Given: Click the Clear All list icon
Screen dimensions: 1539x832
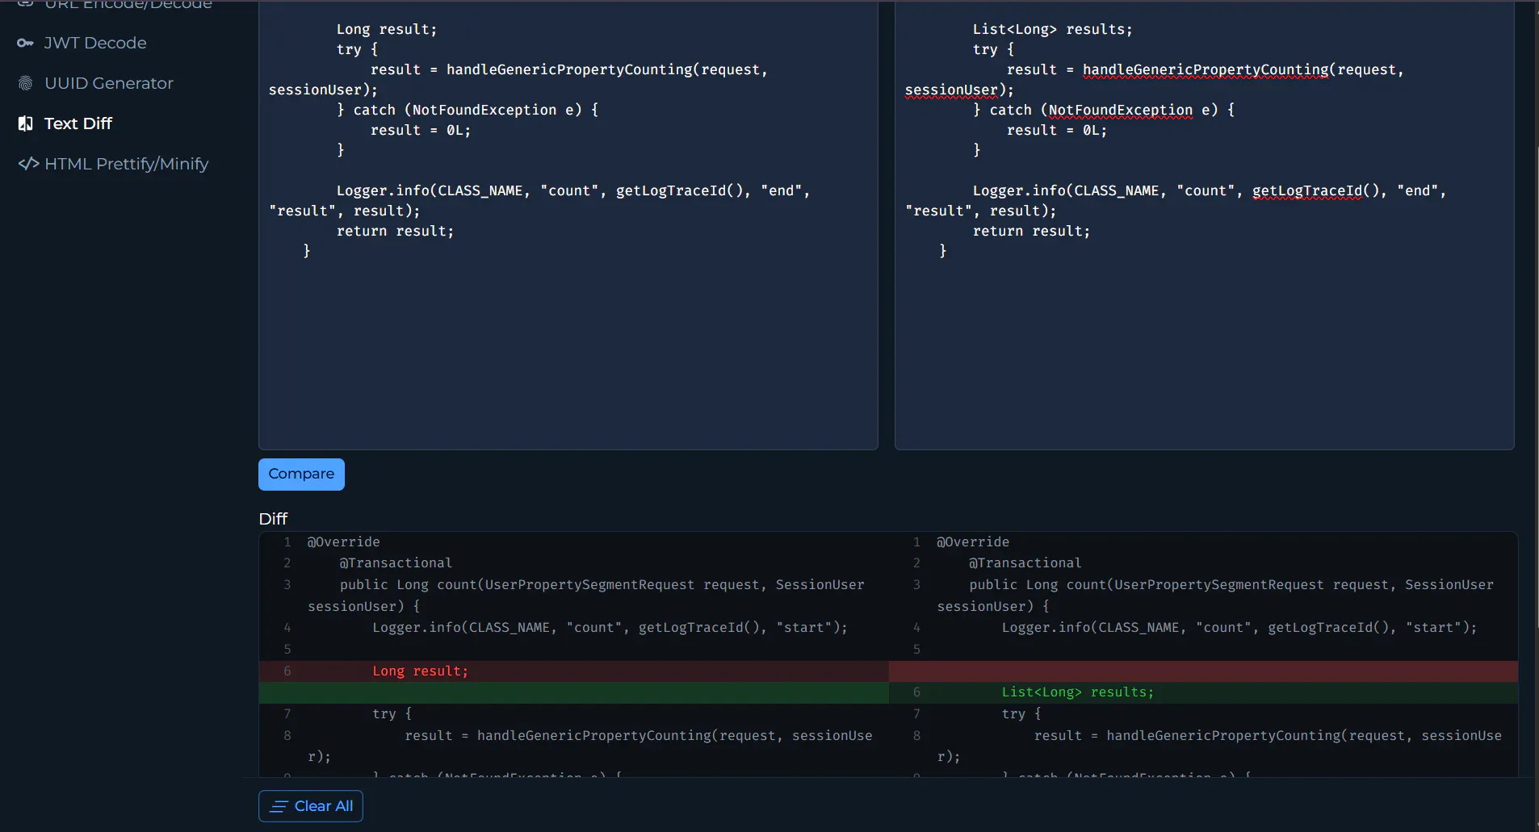Looking at the screenshot, I should click(x=279, y=806).
